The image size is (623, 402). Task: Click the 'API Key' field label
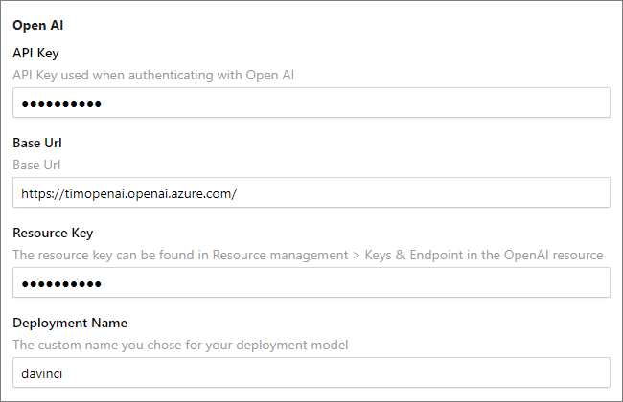pos(35,54)
